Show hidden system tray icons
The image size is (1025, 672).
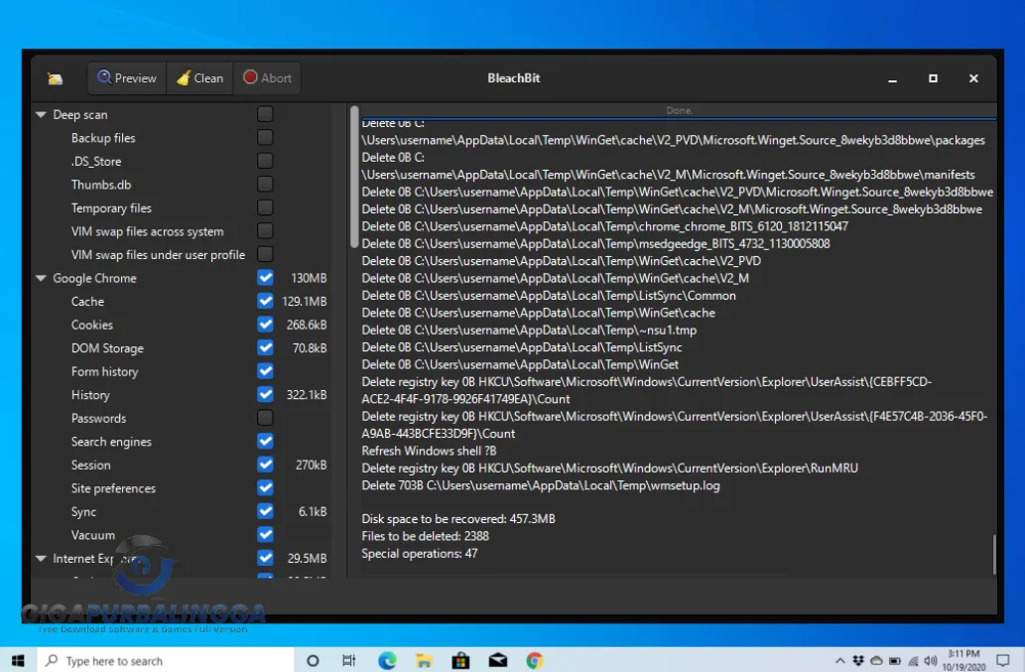point(840,661)
